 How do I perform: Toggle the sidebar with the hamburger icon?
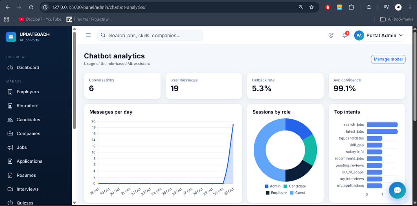(88, 35)
